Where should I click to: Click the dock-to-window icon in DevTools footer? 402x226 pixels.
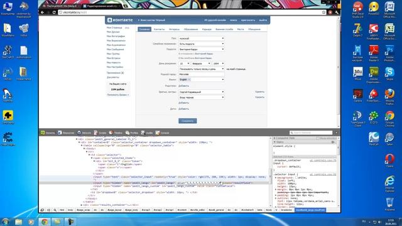(42, 210)
